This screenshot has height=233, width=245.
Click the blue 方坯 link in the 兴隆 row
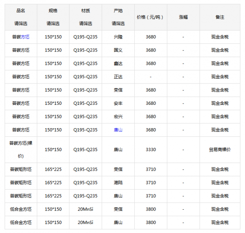pyautogui.click(x=25, y=37)
